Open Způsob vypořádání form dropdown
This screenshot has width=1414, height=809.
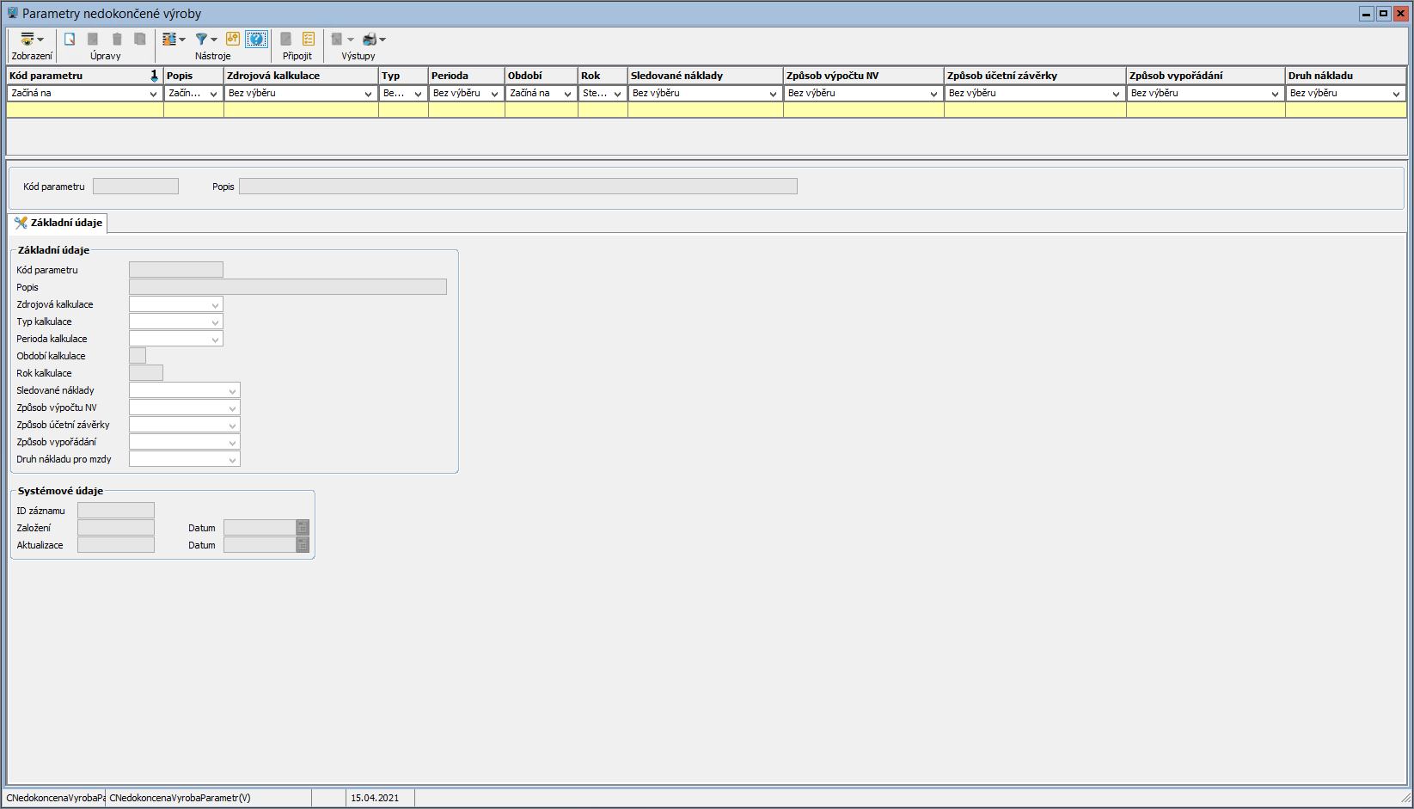(x=232, y=443)
